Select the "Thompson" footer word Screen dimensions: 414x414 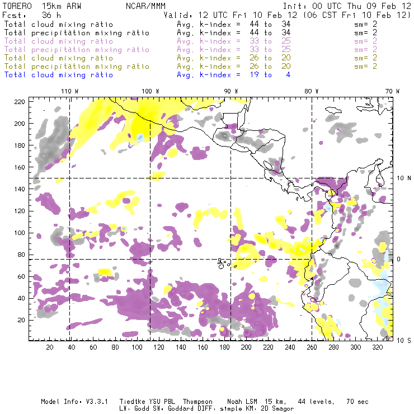tap(197, 402)
